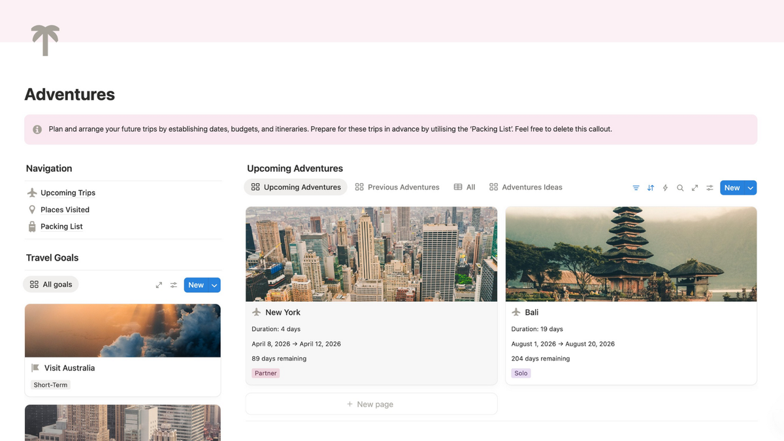Open search in the Upcoming Adventures database

[680, 188]
